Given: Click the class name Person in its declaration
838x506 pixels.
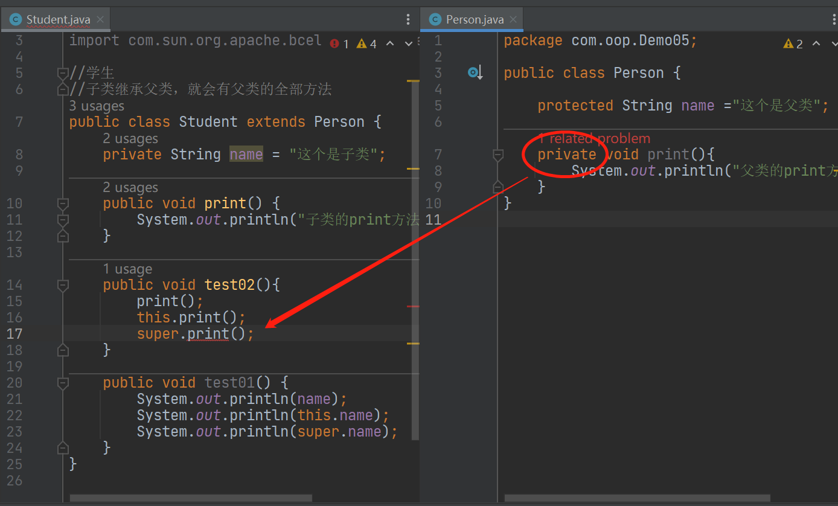Looking at the screenshot, I should 639,73.
